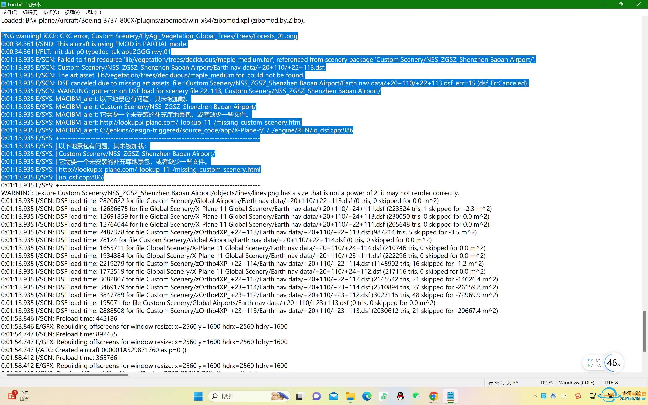648x405 pixels.
Task: Open Google Chrome from taskbar
Action: point(434,396)
